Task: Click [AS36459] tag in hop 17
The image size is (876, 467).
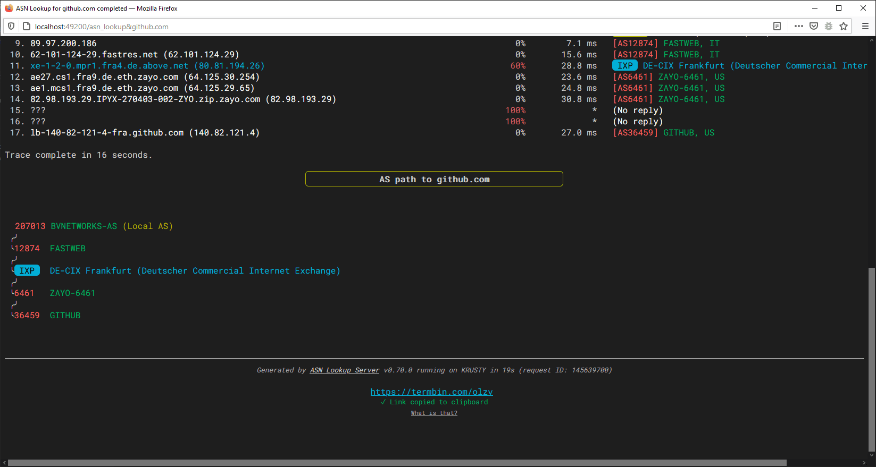Action: (x=635, y=133)
